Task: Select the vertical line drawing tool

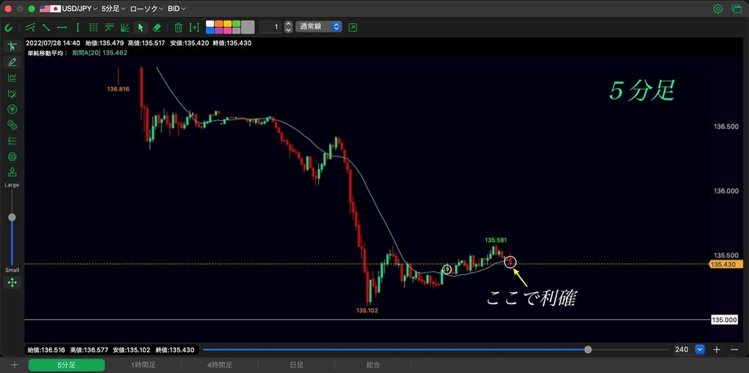Action: click(77, 27)
